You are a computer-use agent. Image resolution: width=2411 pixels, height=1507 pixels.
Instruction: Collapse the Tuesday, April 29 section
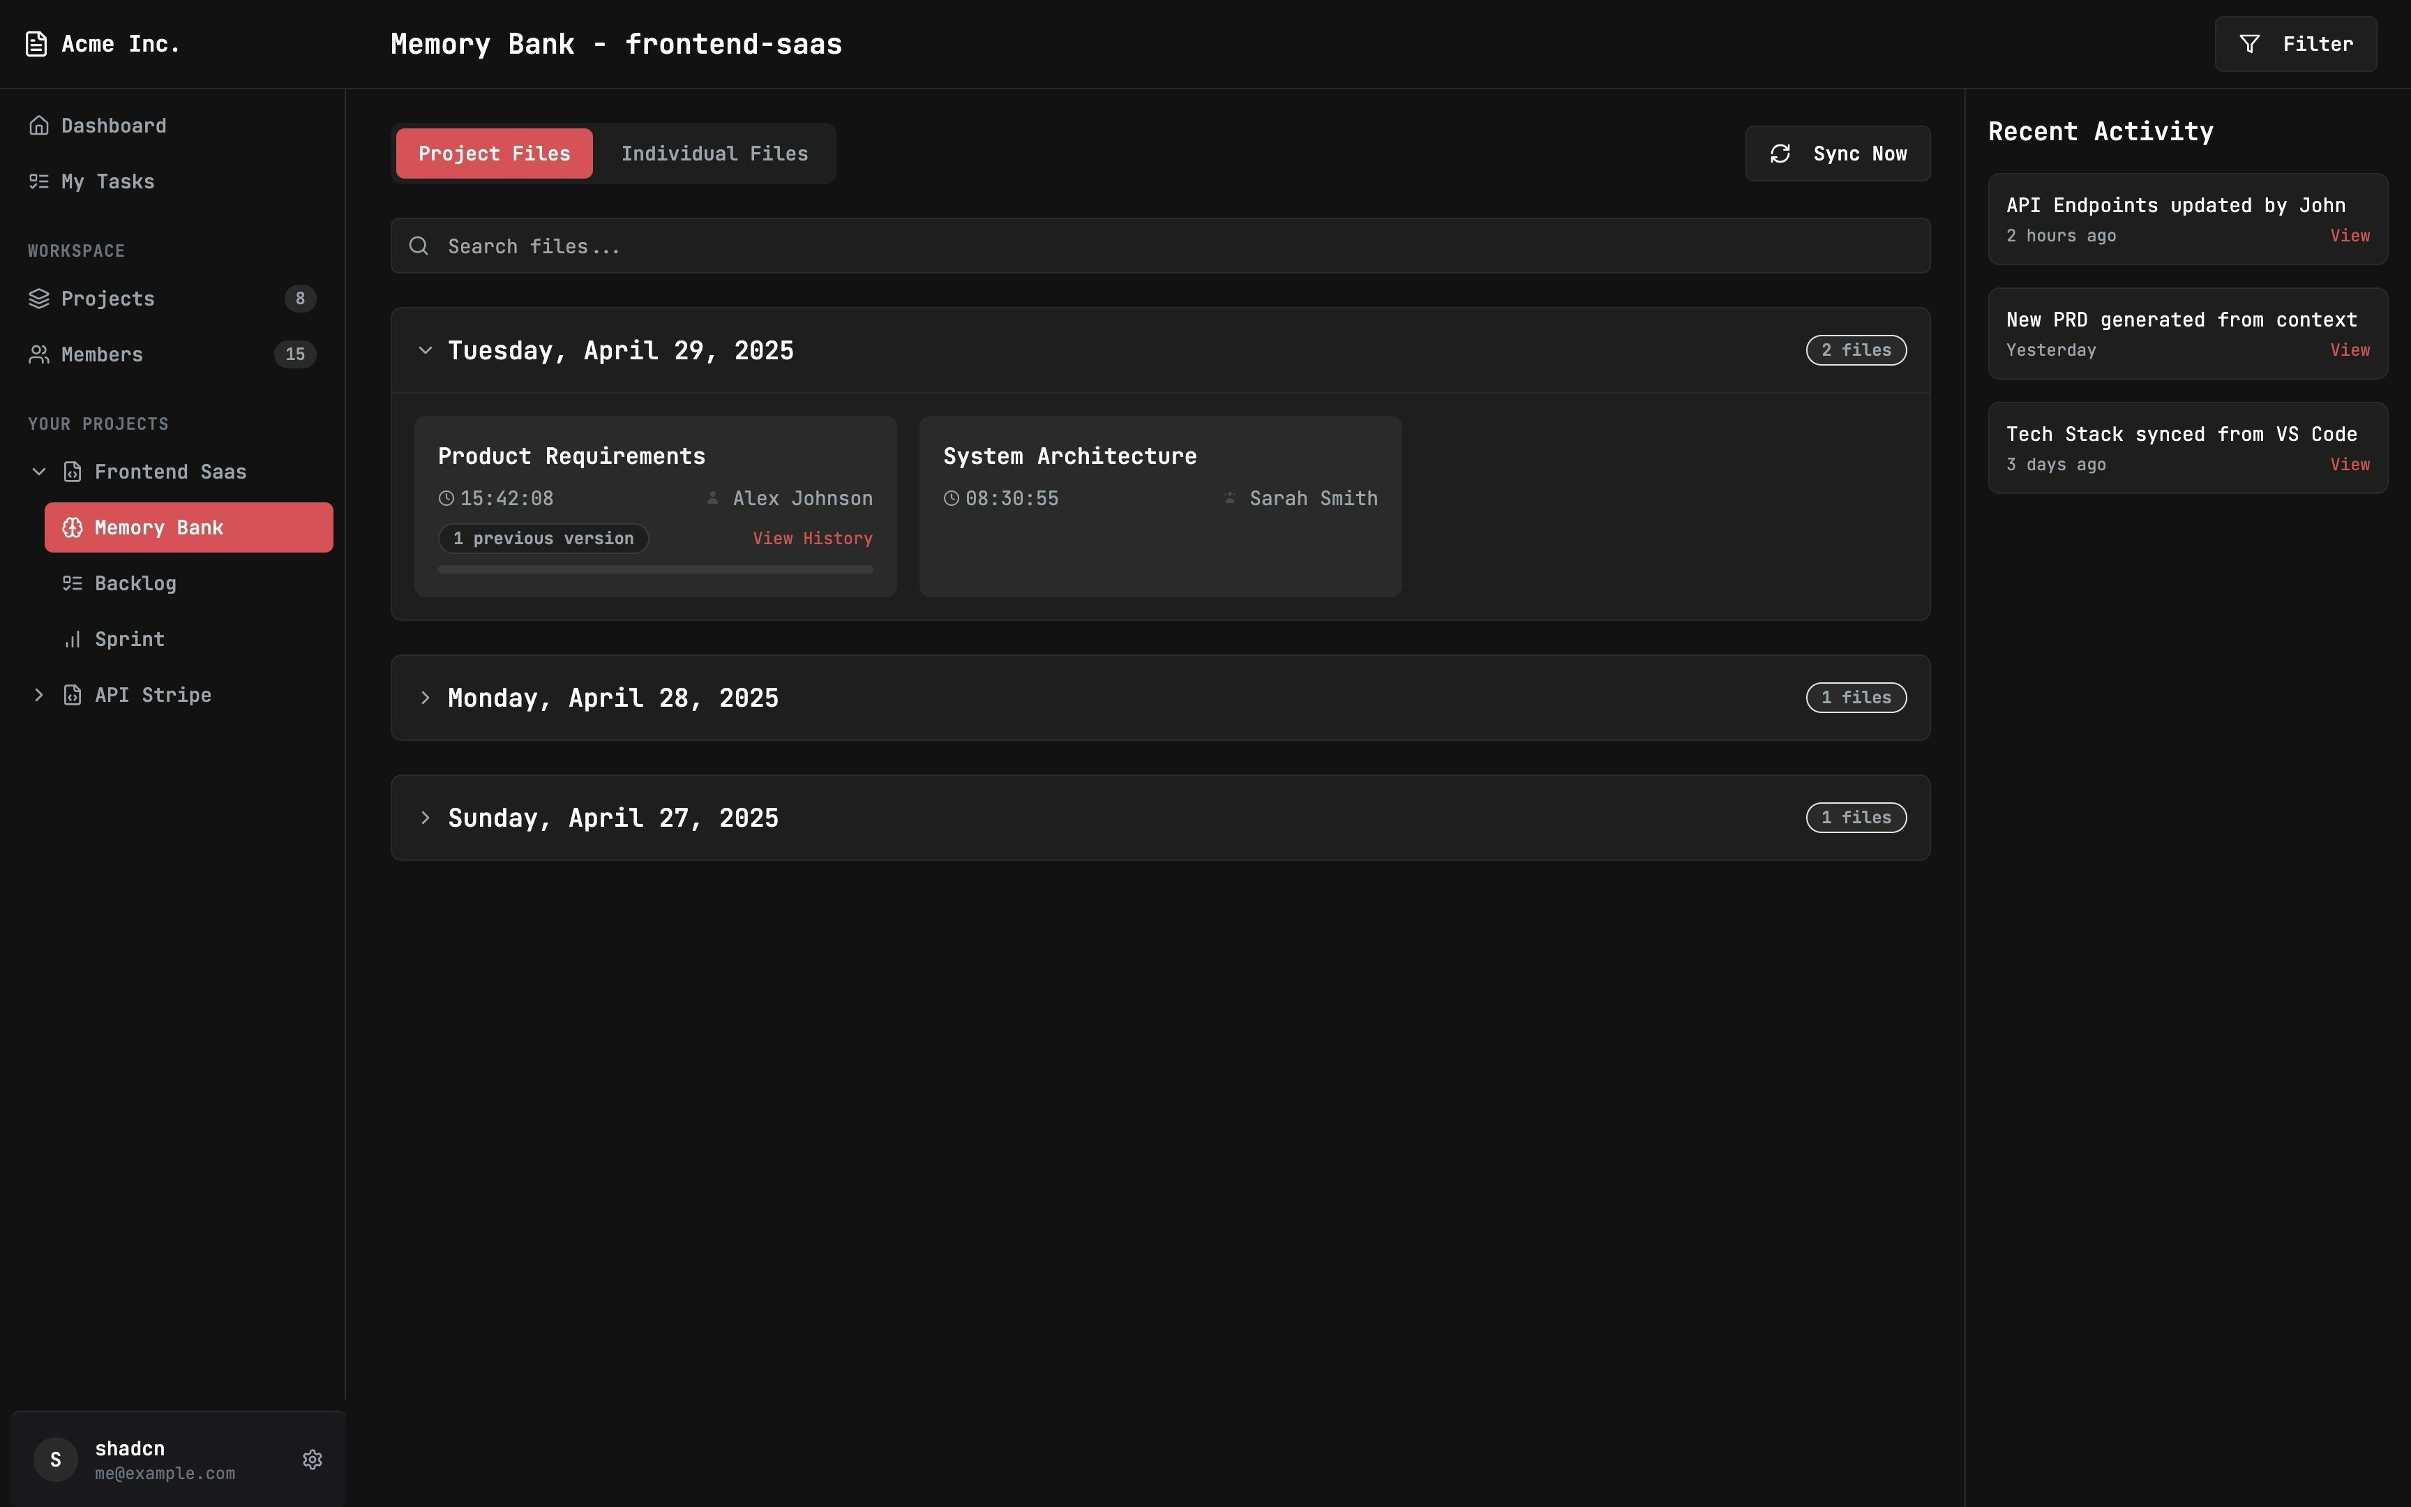click(426, 351)
